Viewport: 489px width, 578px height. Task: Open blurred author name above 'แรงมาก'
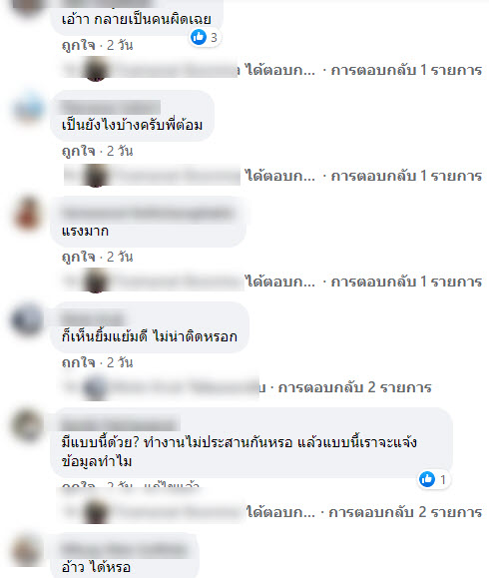coord(148,214)
